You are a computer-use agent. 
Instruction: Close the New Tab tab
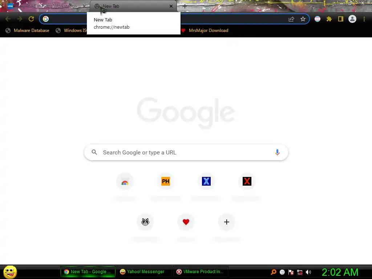coord(171,6)
